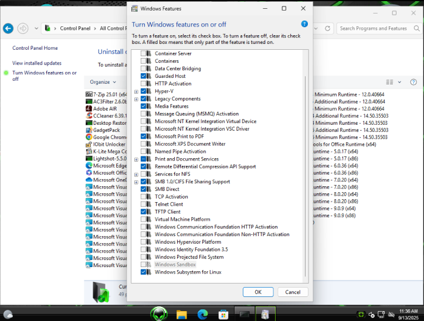Expand the Legacy Components node
The height and width of the screenshot is (321, 424).
[x=136, y=99]
